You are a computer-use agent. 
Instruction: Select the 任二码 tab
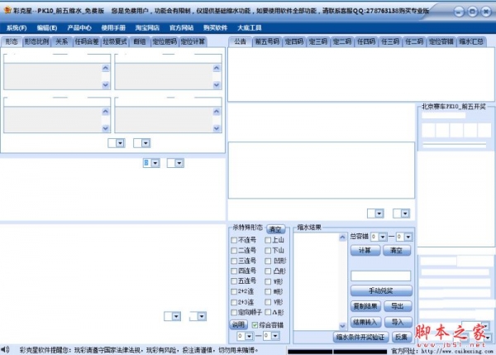coord(414,41)
